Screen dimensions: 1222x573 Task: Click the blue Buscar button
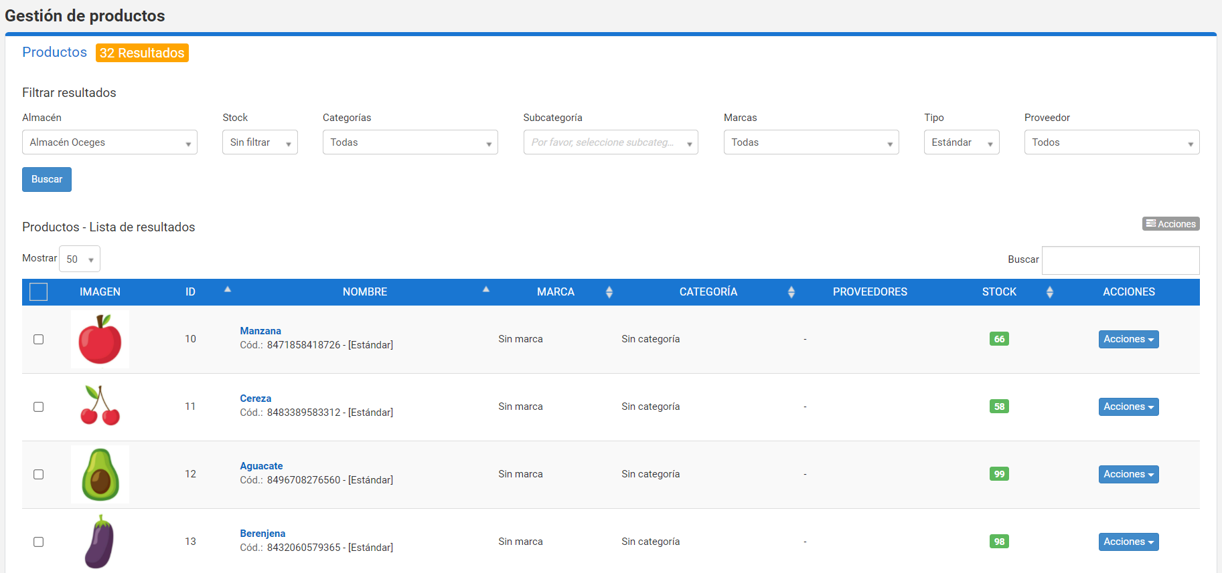point(47,179)
